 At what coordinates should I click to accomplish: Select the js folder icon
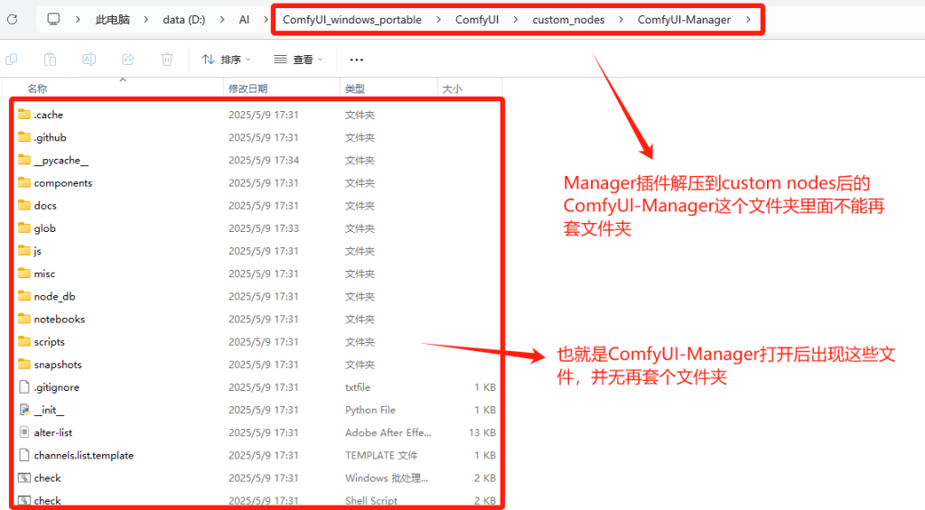point(24,251)
